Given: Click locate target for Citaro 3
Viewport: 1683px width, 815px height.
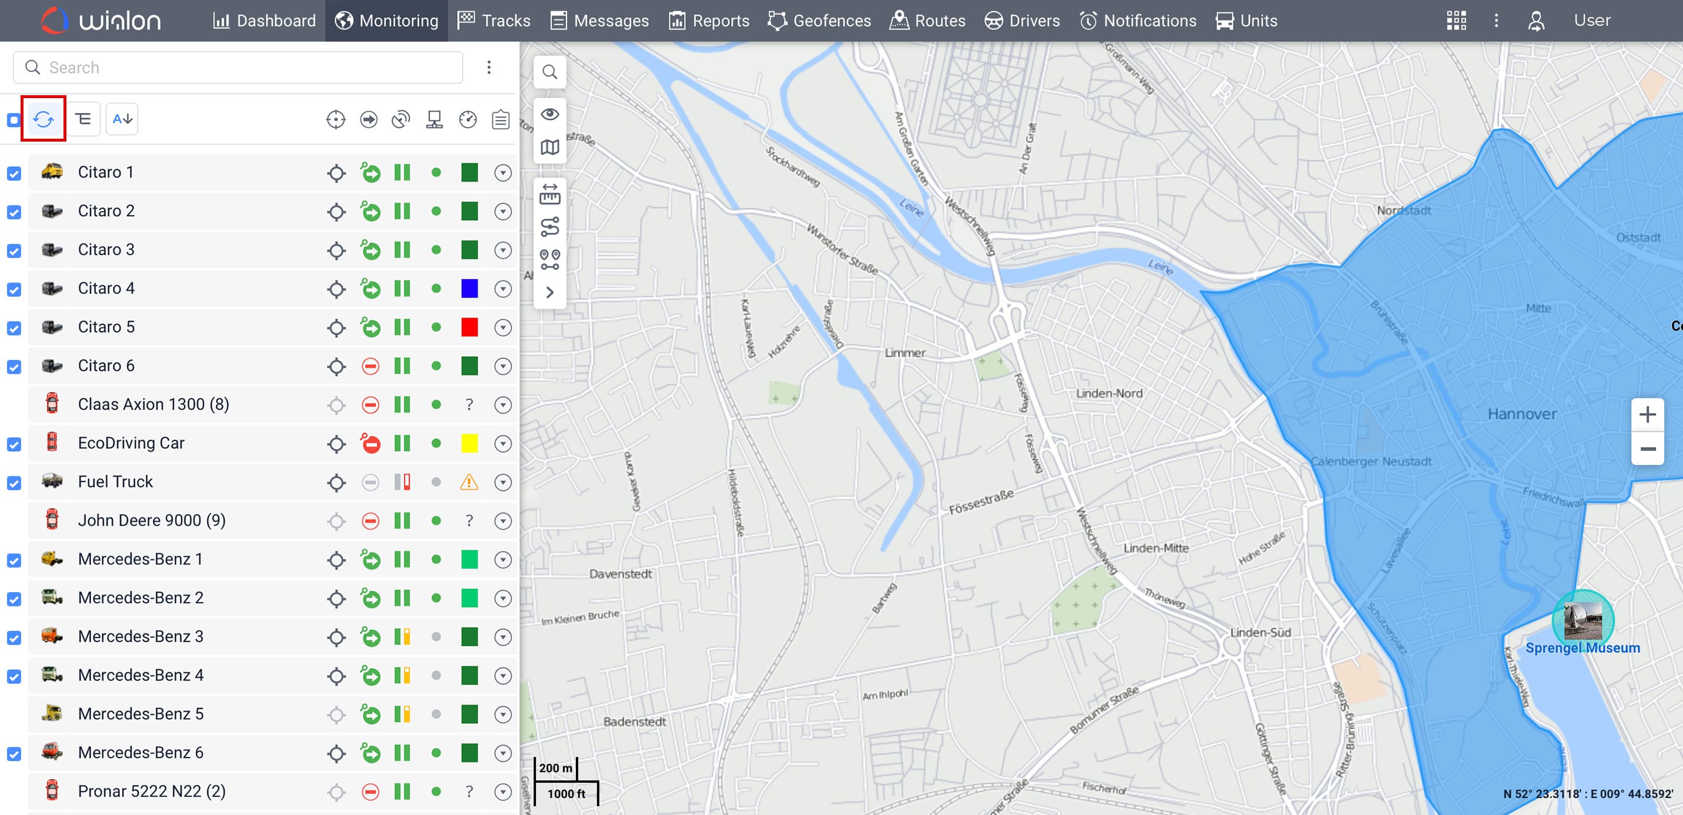Looking at the screenshot, I should [336, 250].
